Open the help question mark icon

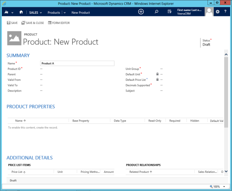pyautogui.click(x=225, y=11)
